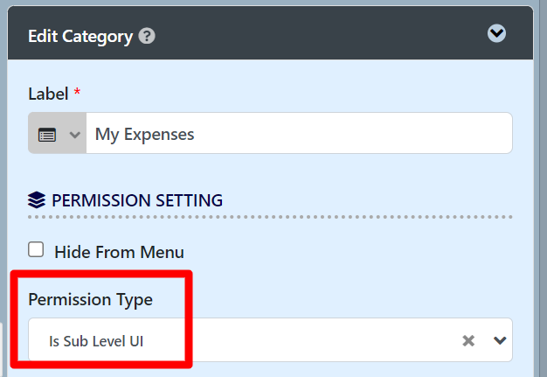The height and width of the screenshot is (377, 547).
Task: Click the My Expenses label input
Action: click(297, 135)
